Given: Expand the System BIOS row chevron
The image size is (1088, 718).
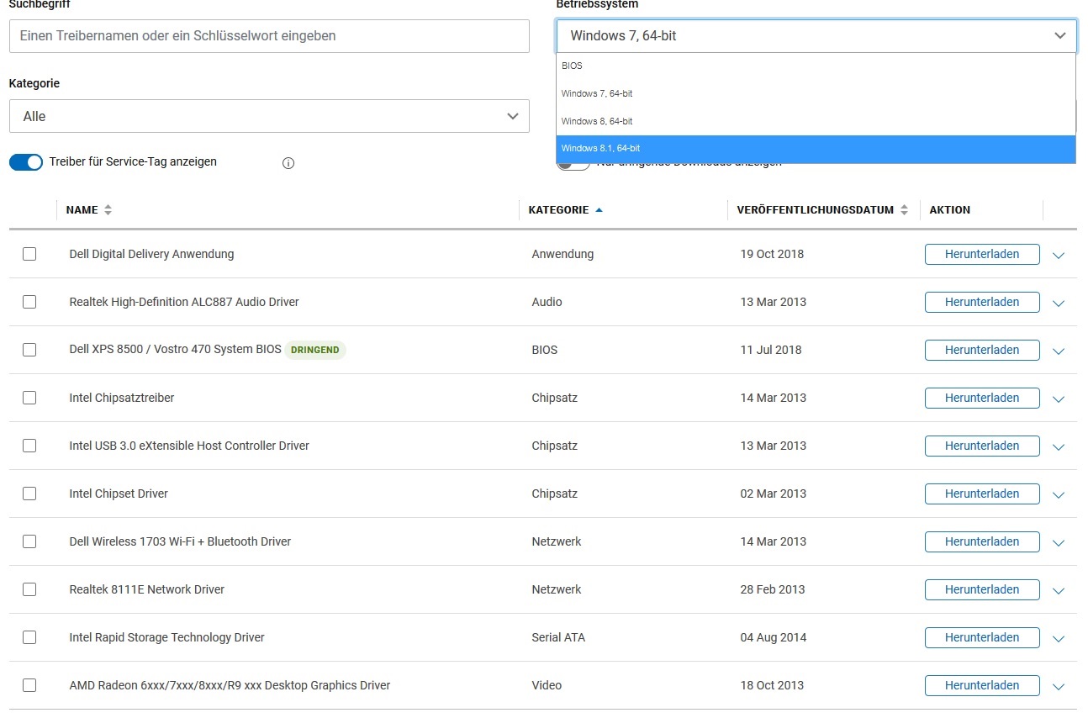Looking at the screenshot, I should [x=1059, y=351].
